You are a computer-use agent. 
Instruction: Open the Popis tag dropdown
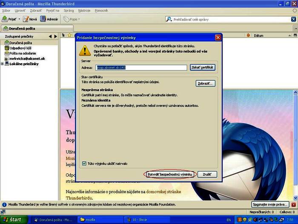click(72, 19)
